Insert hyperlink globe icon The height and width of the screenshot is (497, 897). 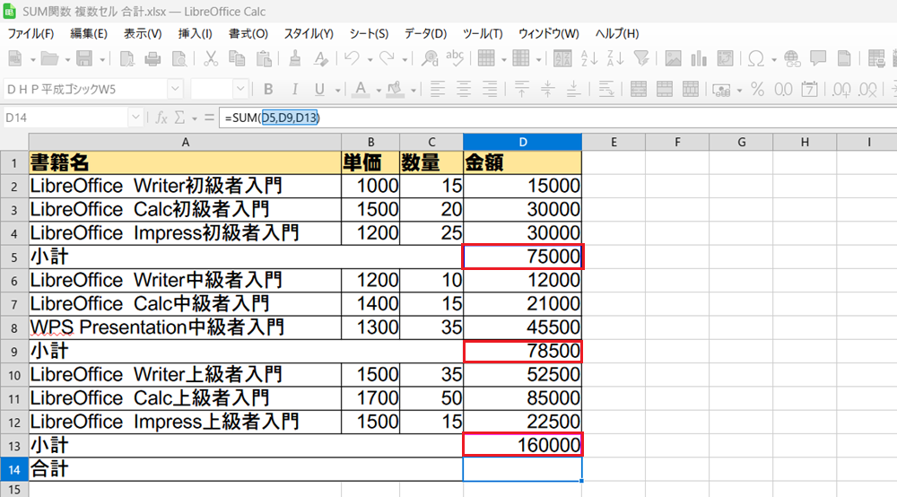tap(792, 58)
